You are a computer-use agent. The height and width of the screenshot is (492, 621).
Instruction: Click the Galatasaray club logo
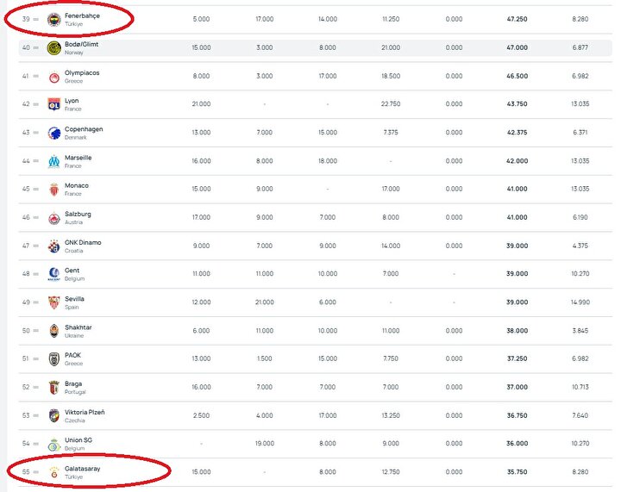53,472
